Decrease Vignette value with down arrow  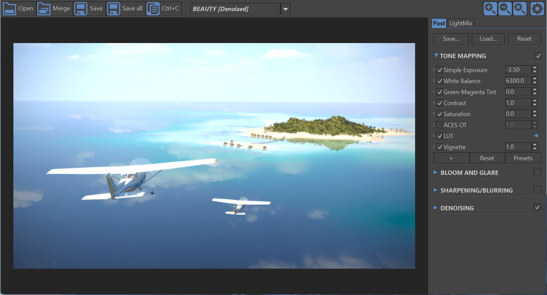pos(535,149)
